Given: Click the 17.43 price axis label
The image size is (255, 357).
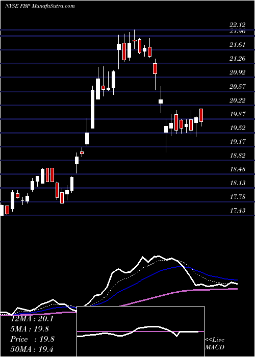Looking at the screenshot, I should [238, 210].
